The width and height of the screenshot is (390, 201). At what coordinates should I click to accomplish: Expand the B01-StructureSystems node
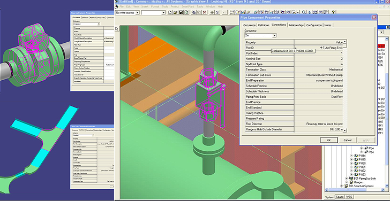pyautogui.click(x=341, y=186)
